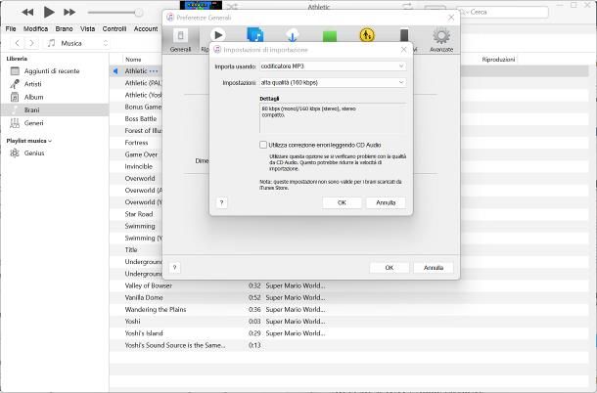The image size is (597, 393).
Task: Click Annulla in the Preferenze Generali window
Action: [434, 268]
